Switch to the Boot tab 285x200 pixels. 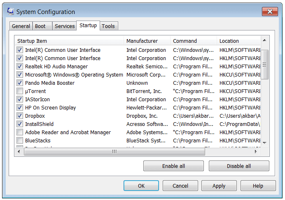42,26
